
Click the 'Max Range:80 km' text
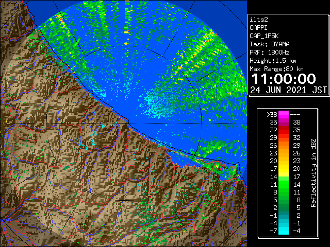276,69
